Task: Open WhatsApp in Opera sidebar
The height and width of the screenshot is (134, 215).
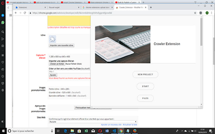Action: click(x=3, y=22)
